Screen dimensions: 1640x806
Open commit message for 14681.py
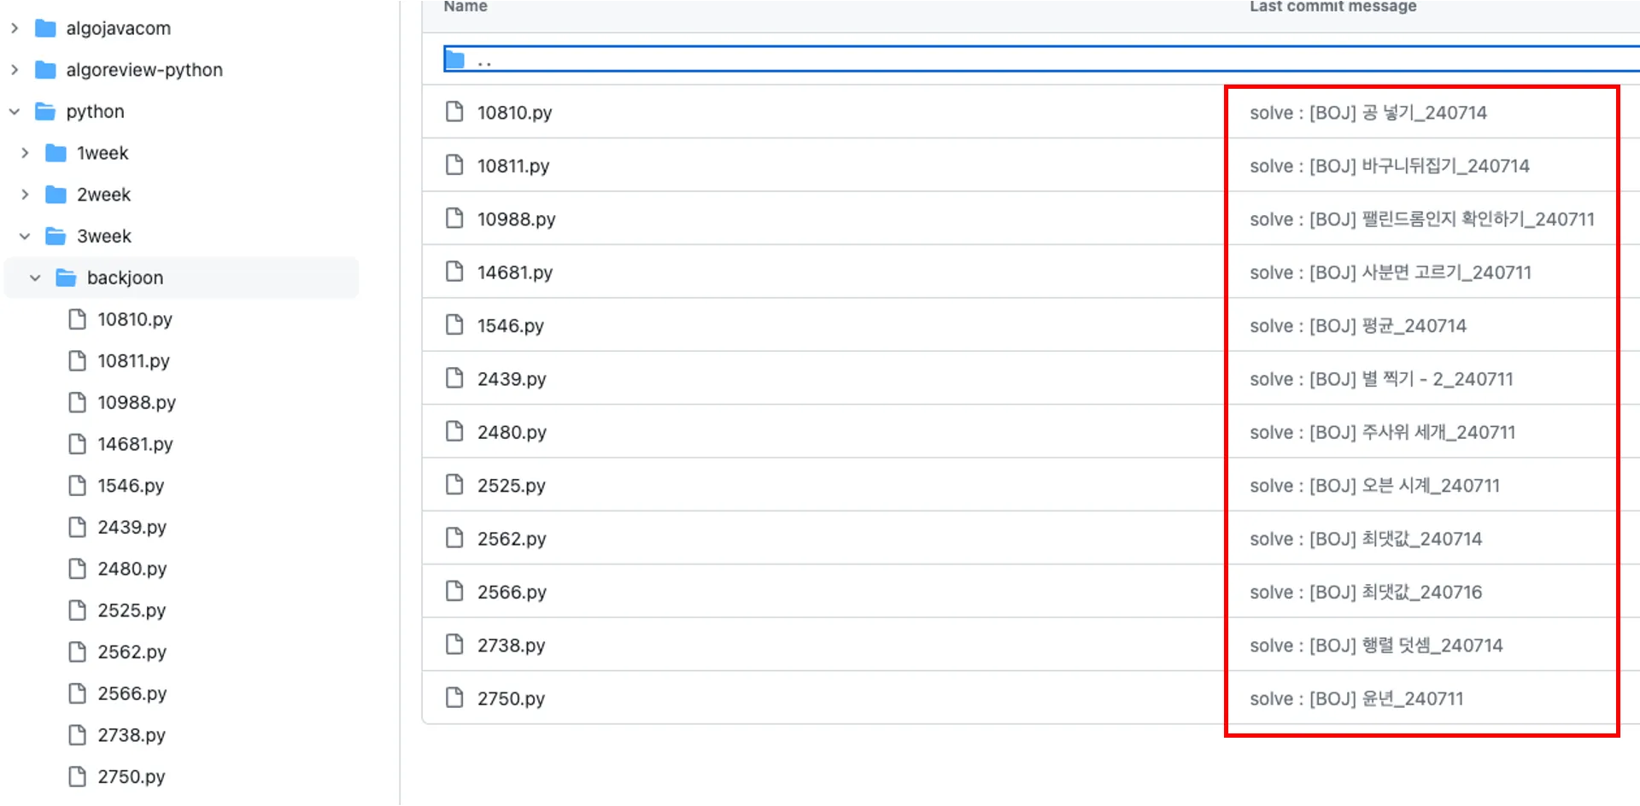pyautogui.click(x=1390, y=272)
